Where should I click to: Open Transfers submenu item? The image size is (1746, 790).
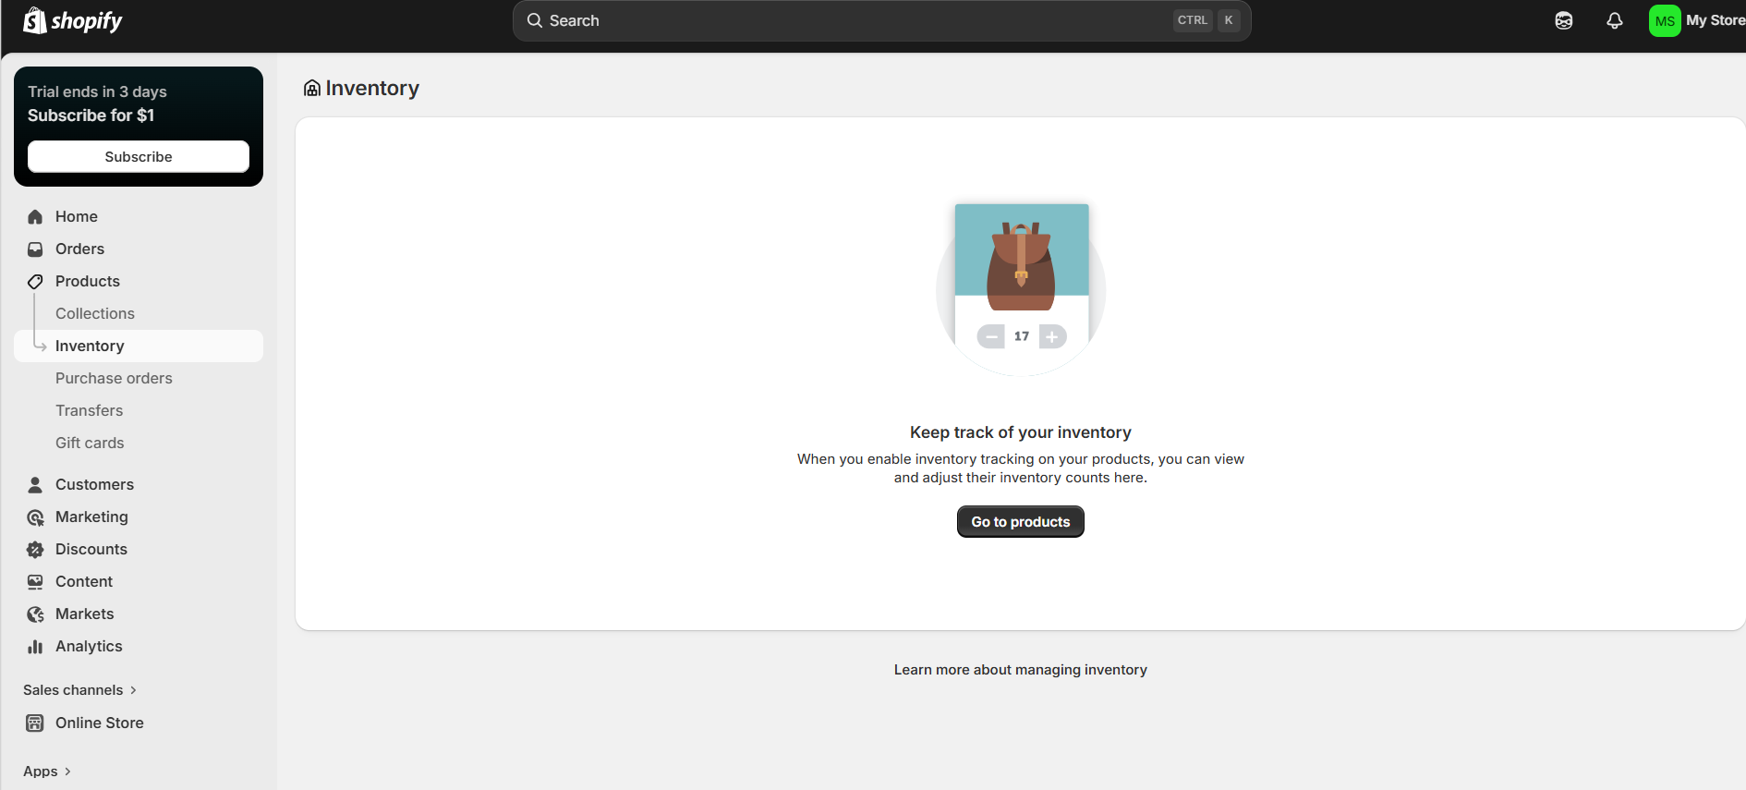tap(89, 410)
